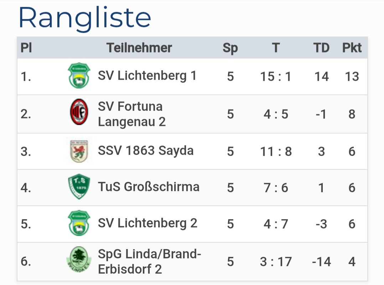Click the 15 : 1 goals score

276,76
